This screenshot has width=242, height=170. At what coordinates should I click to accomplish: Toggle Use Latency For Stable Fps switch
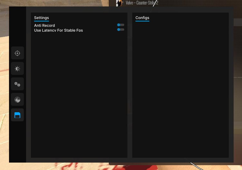pyautogui.click(x=121, y=30)
